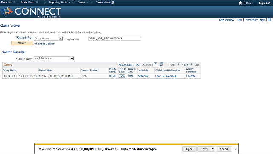Expand the Search By dropdown

[61, 38]
